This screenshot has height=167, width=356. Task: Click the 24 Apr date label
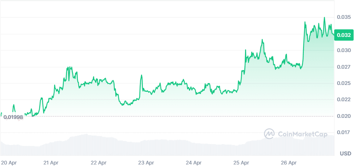point(194,163)
